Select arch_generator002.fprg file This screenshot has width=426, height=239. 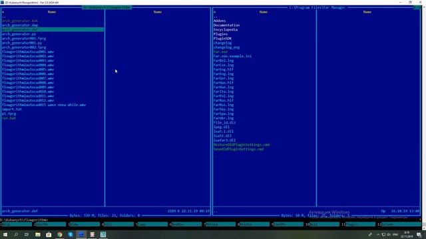24,47
